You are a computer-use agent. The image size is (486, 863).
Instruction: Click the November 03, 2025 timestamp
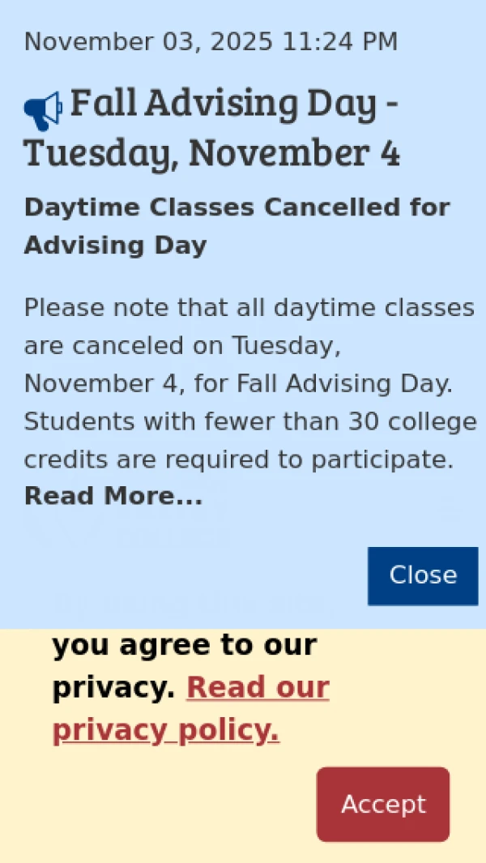[x=147, y=42]
